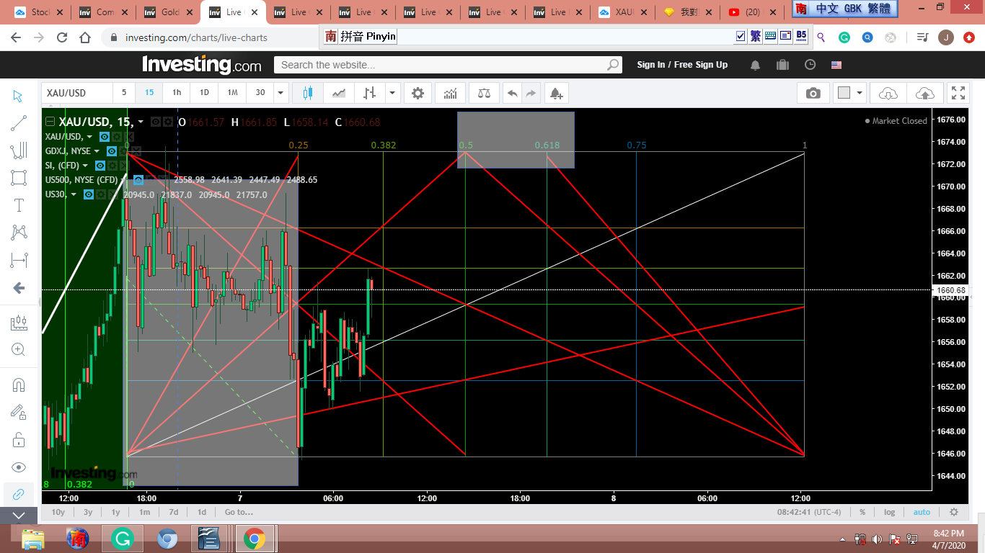The image size is (985, 553).
Task: Open the indicators icon in toolbar
Action: pos(450,93)
